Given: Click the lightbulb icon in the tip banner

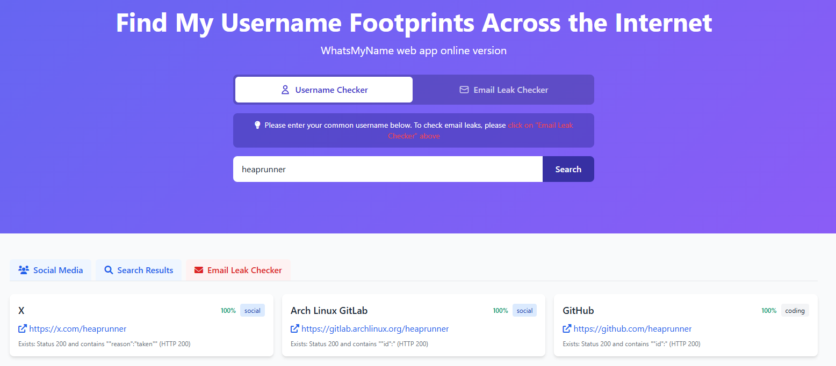Looking at the screenshot, I should pos(258,125).
